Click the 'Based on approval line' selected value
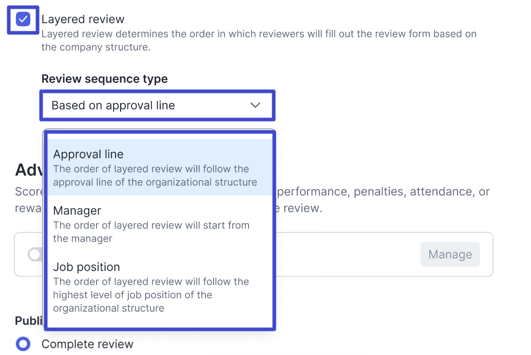531x355 pixels. point(113,106)
